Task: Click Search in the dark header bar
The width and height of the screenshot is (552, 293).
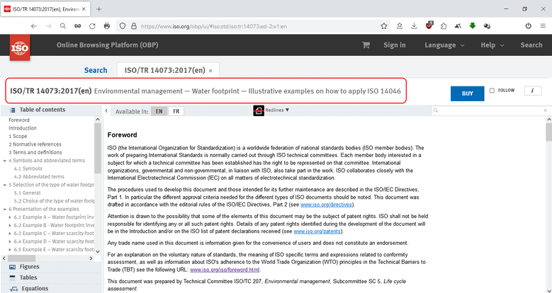Action: [x=531, y=45]
